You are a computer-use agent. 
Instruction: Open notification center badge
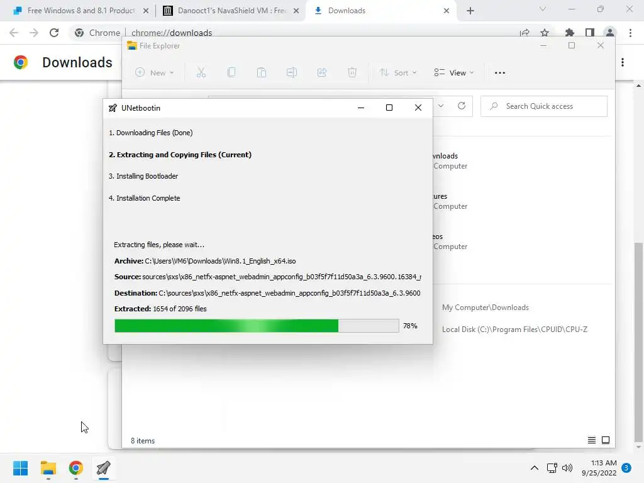[x=626, y=468]
